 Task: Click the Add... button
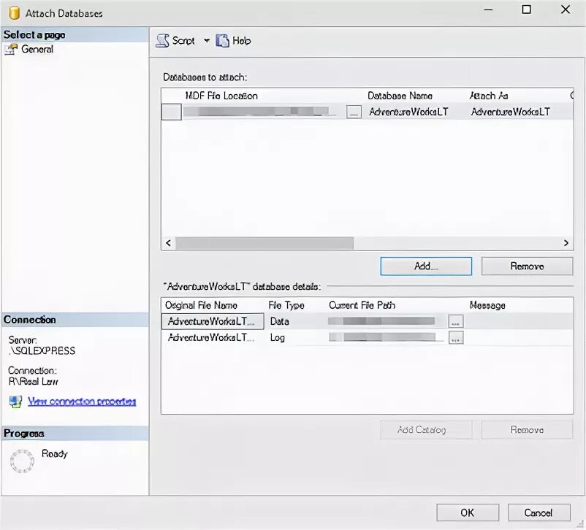tap(426, 266)
